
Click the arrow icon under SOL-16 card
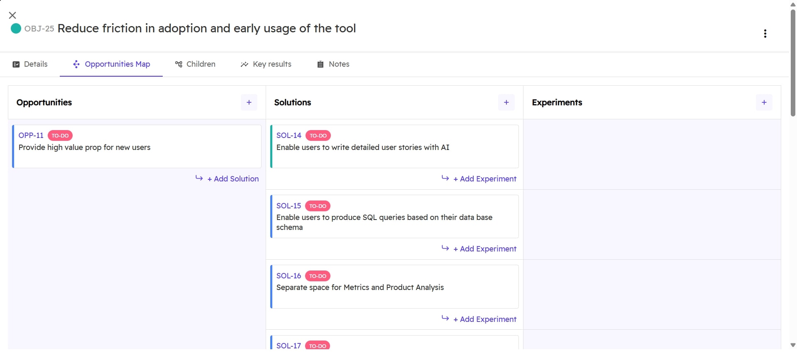click(x=445, y=318)
